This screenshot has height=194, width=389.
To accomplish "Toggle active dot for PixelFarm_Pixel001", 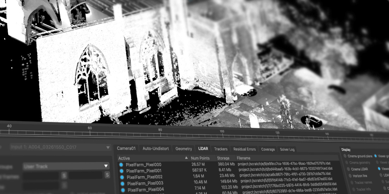I will coord(122,171).
